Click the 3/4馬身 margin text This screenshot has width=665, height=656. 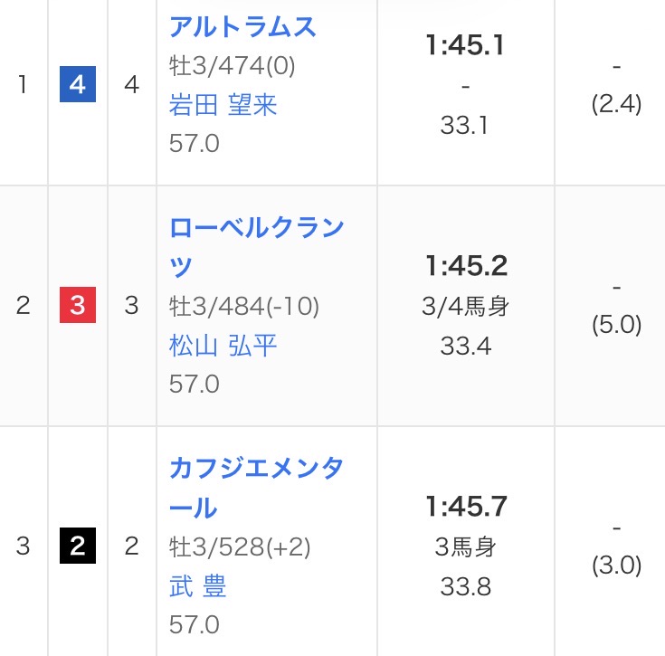point(465,307)
